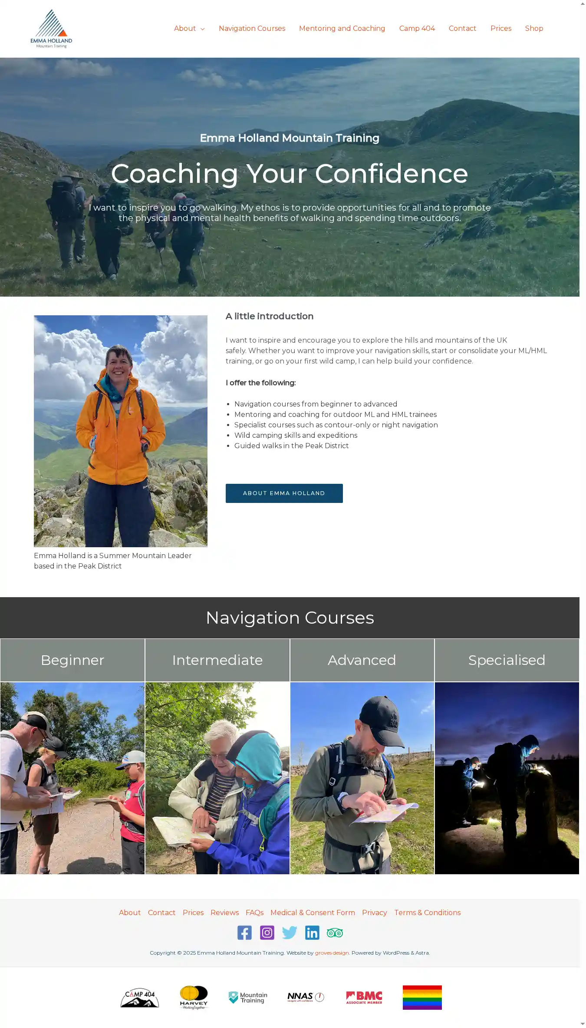The image size is (586, 1028).
Task: Open the Facebook social icon
Action: [244, 932]
